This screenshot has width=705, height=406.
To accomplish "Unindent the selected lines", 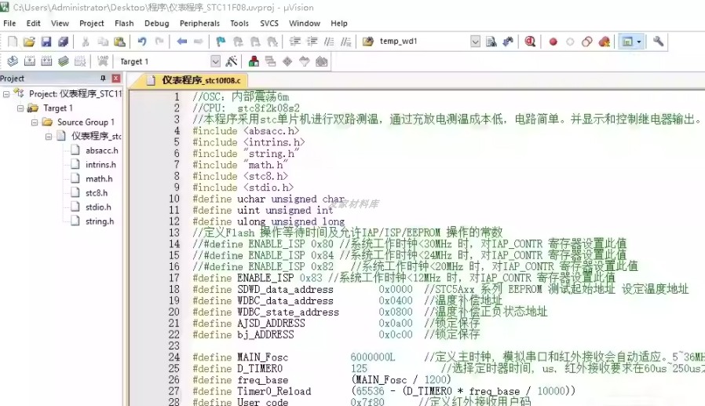I will click(312, 42).
